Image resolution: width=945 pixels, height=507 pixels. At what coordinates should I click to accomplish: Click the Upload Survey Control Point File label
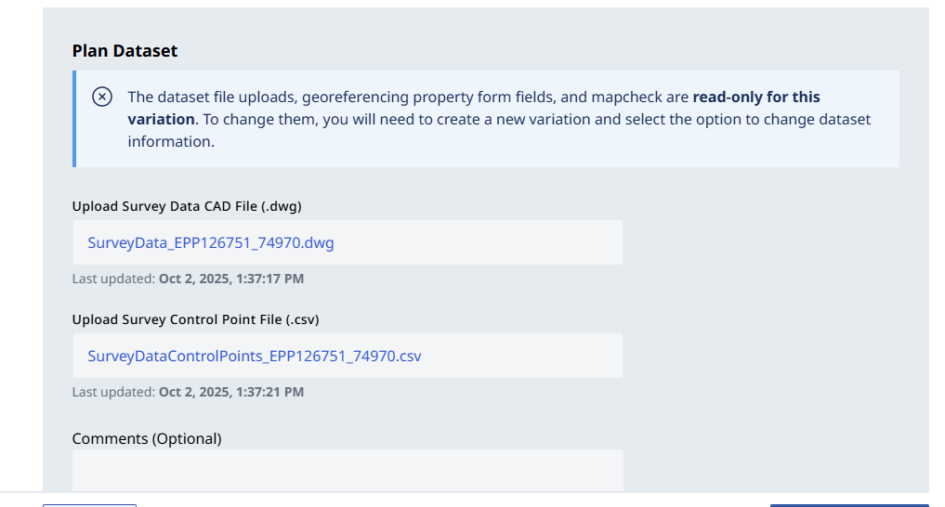195,319
